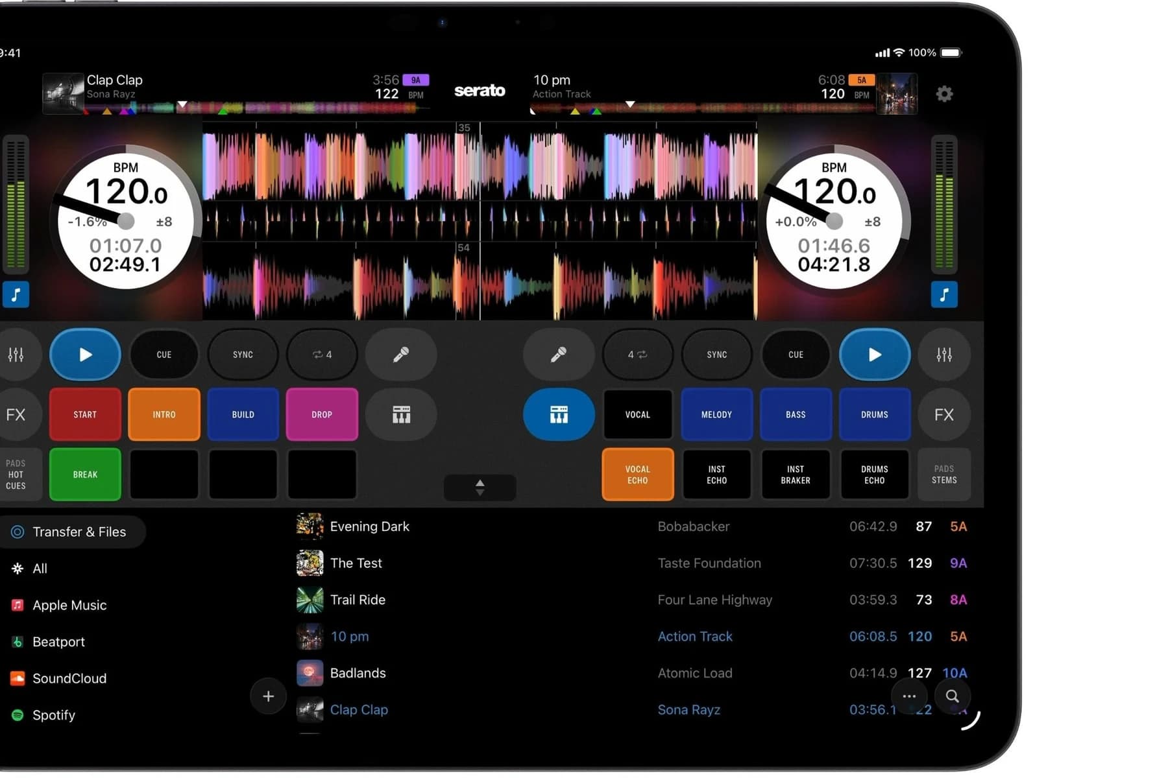Viewport: 1168px width, 778px height.
Task: Tap left deck music note key button
Action: click(x=16, y=294)
